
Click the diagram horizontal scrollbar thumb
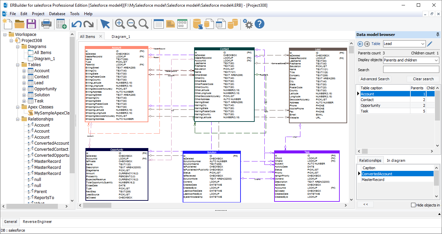click(98, 205)
